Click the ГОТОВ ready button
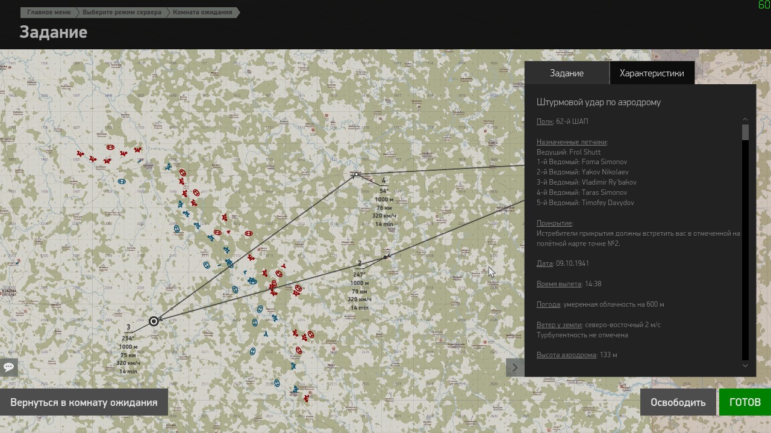The height and width of the screenshot is (433, 771). click(745, 402)
